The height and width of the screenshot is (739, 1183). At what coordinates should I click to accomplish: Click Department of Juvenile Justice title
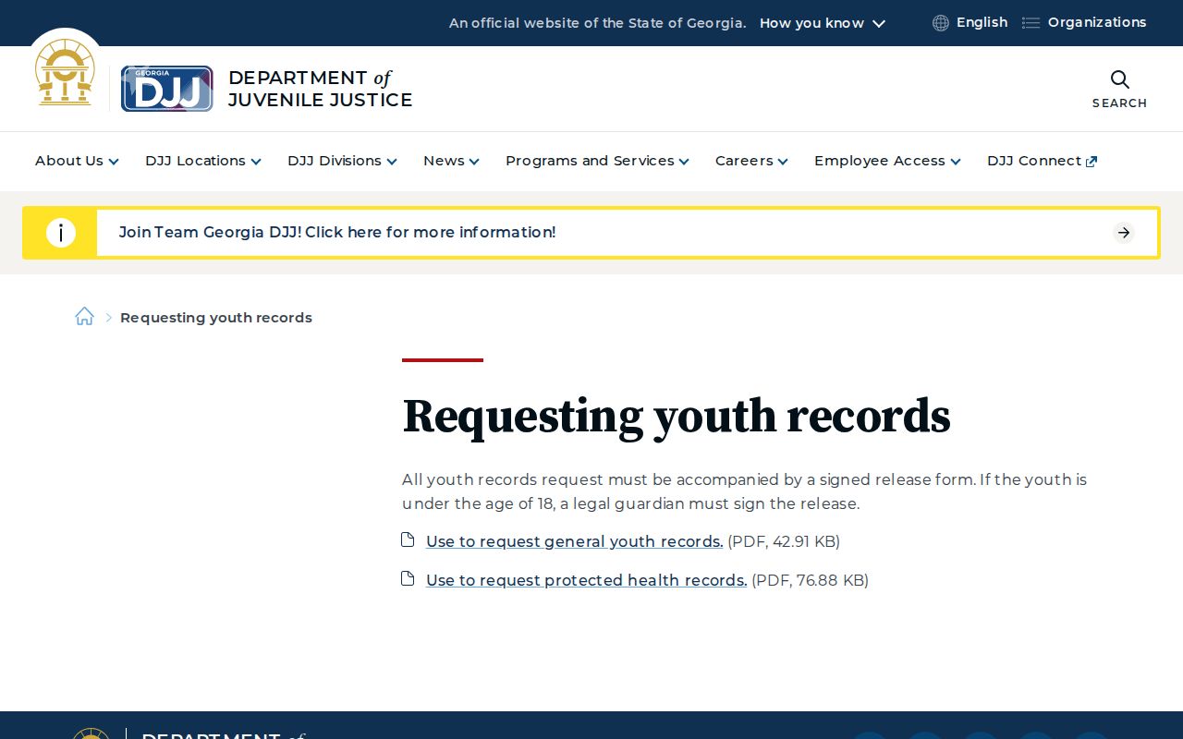point(320,89)
